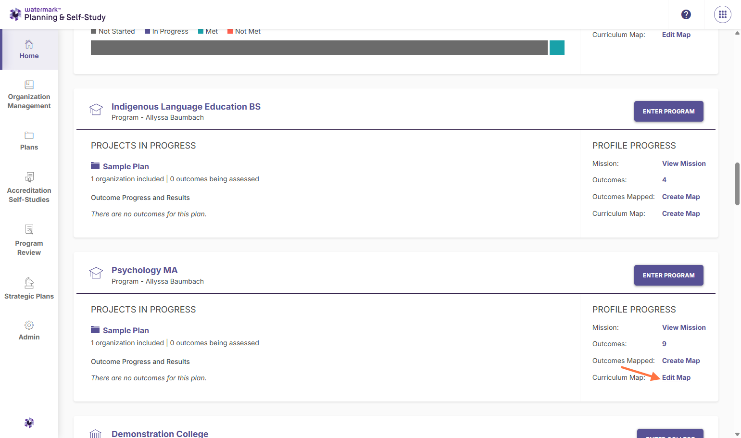Viewport: 741px width, 438px height.
Task: Enter the Psychology MA program
Action: [668, 275]
